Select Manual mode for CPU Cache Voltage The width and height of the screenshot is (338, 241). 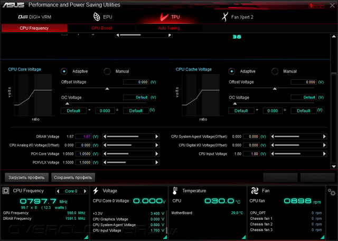point(275,71)
